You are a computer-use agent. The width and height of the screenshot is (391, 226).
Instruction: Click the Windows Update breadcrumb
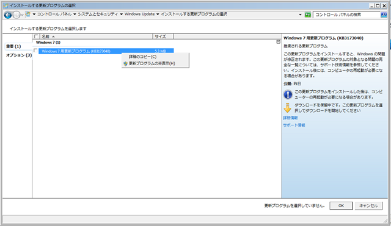click(x=140, y=15)
